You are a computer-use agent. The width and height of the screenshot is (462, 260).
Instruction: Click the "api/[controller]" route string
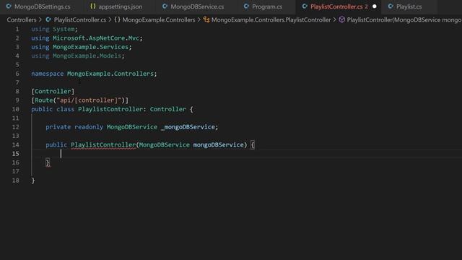(x=89, y=100)
